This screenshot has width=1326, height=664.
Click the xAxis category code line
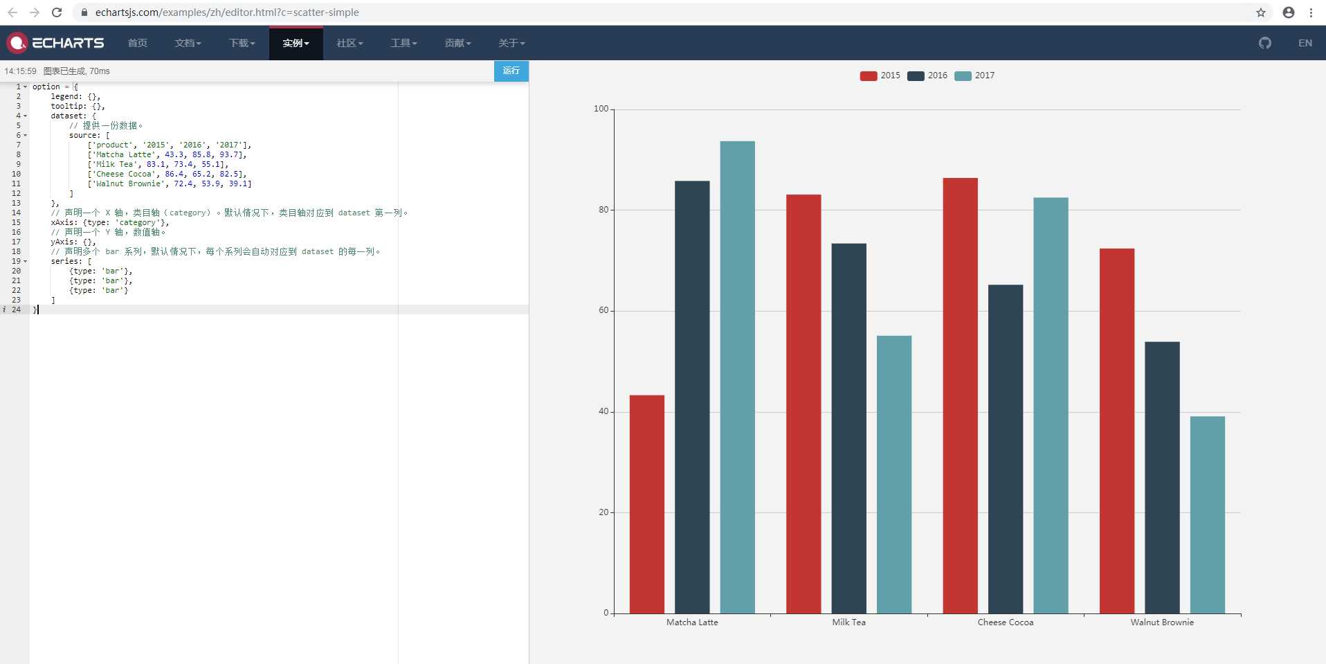(x=110, y=223)
